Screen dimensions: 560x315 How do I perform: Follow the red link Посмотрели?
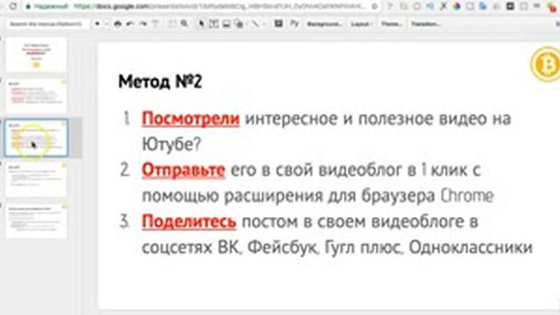(191, 119)
